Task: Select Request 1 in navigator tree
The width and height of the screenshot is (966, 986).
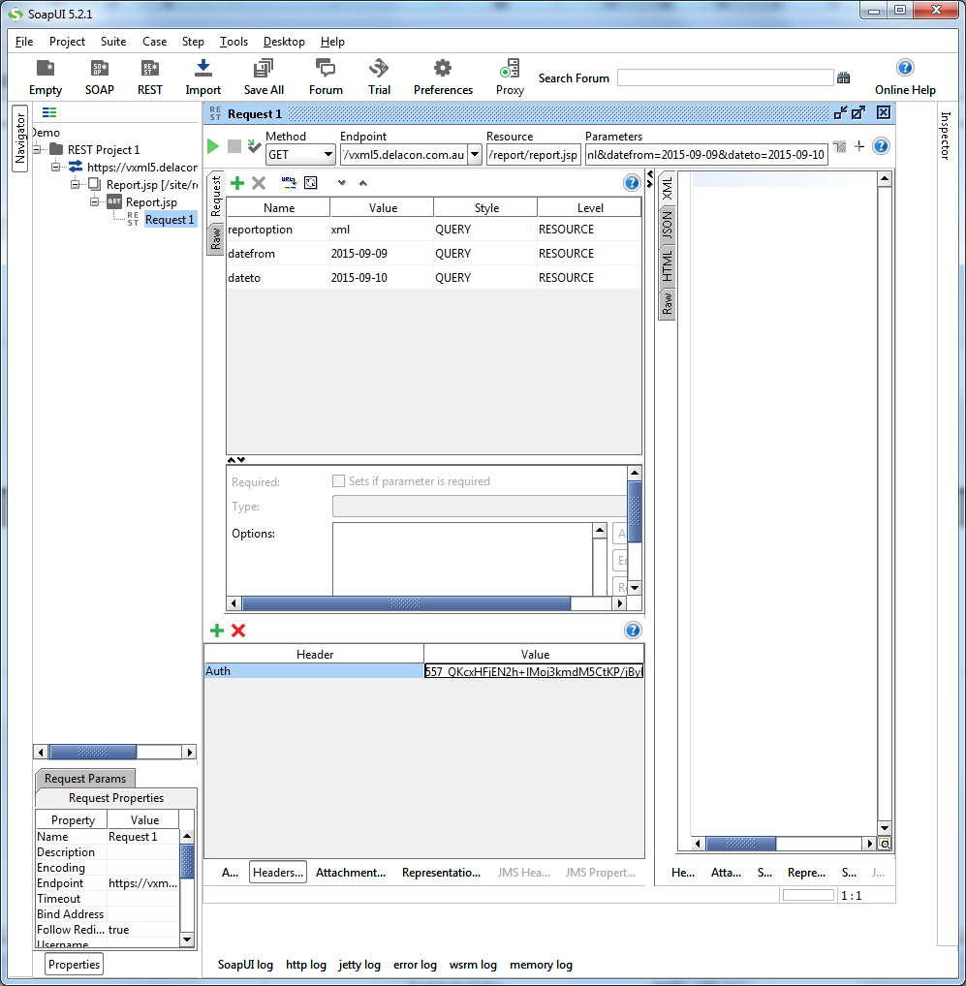Action: pyautogui.click(x=170, y=220)
